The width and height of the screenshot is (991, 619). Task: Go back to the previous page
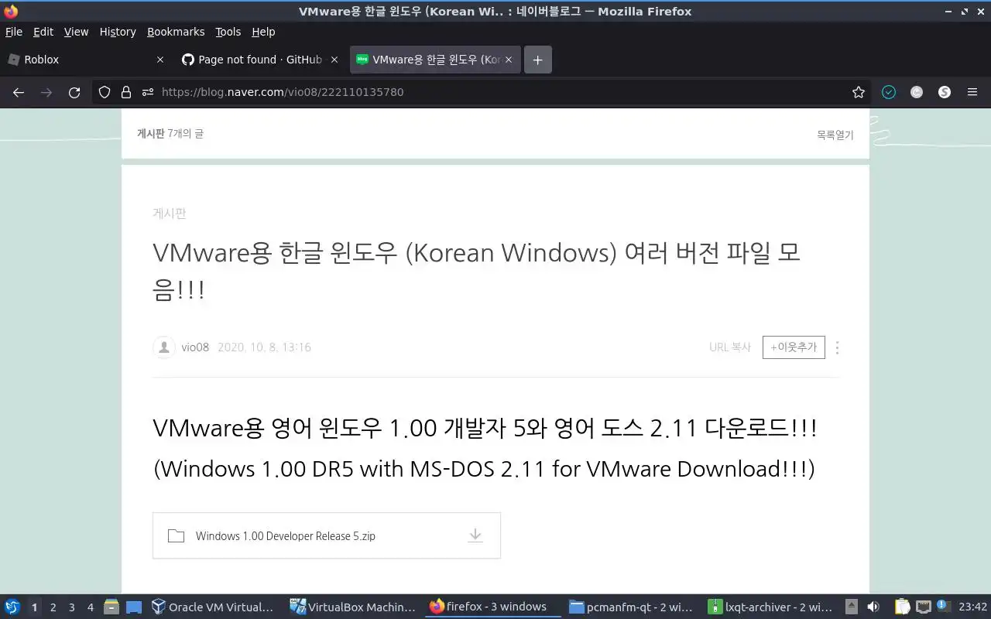[x=19, y=92]
